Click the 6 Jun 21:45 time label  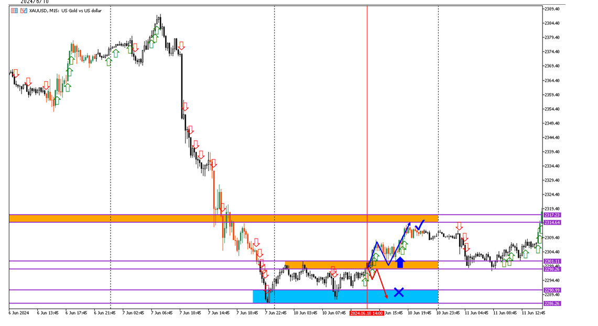click(x=105, y=313)
